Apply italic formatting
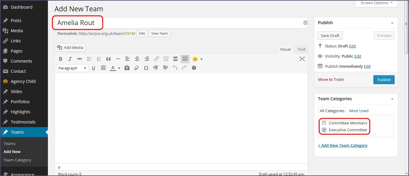Viewport: 409px width, 176px height. tap(70, 59)
